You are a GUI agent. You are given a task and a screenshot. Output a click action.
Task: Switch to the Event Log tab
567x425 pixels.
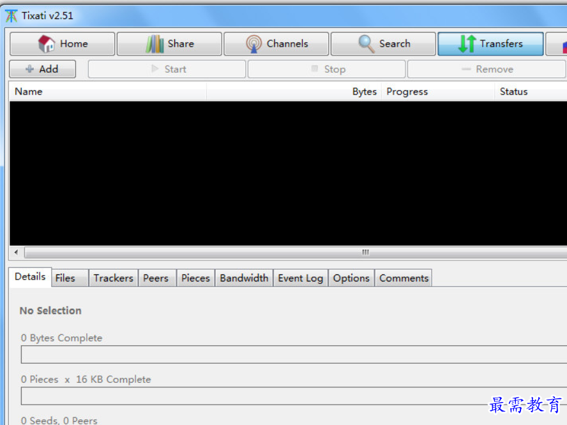[301, 278]
